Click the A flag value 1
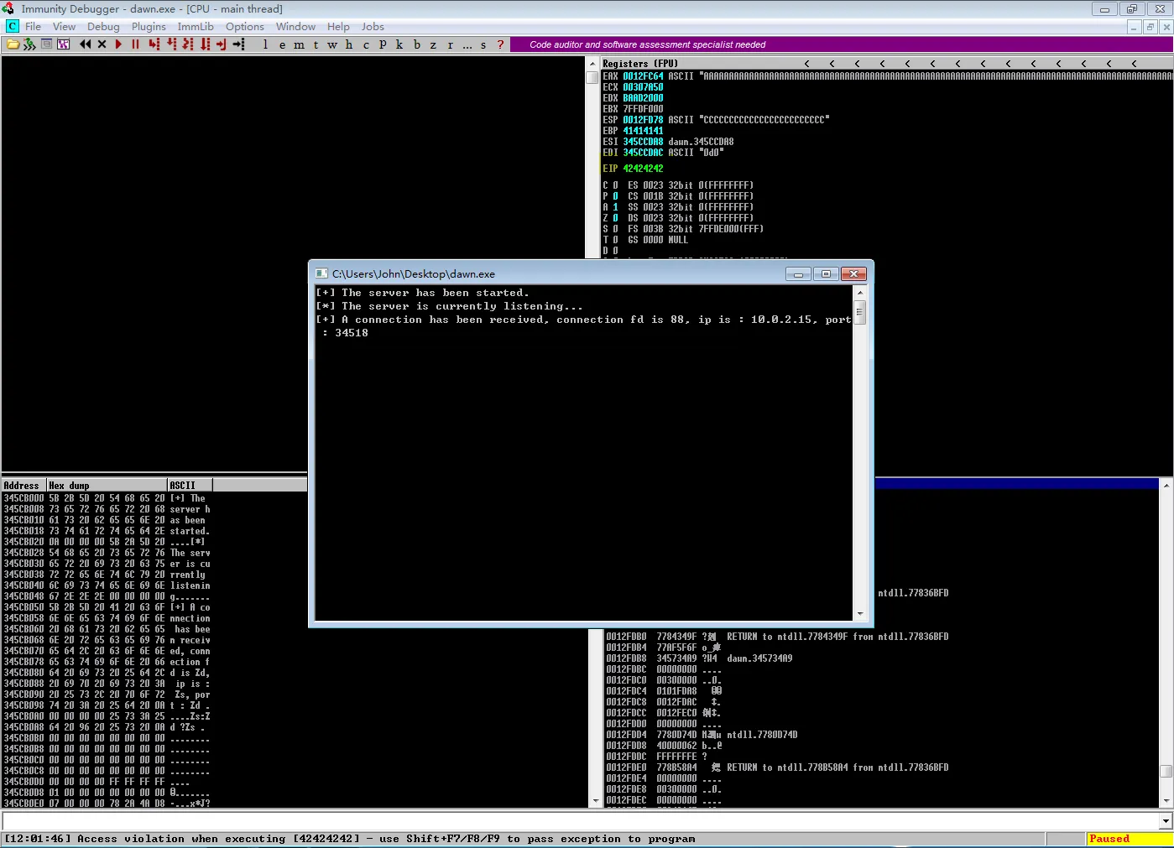Viewport: 1174px width, 848px height. 615,207
